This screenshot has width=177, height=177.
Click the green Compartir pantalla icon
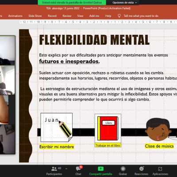pos(100,169)
